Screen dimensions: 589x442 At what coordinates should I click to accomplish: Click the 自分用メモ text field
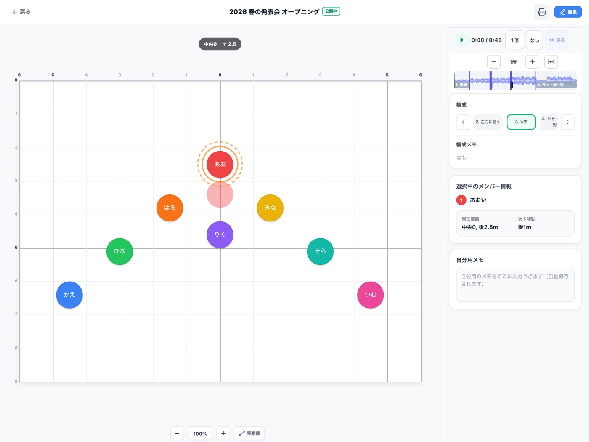pos(515,285)
